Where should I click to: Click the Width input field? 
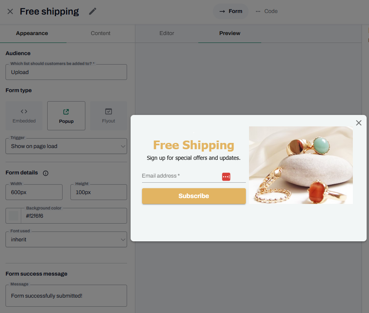click(x=34, y=192)
